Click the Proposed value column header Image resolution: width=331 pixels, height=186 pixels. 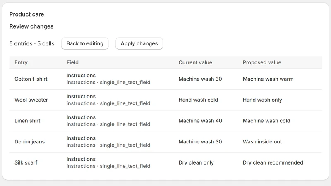[262, 62]
